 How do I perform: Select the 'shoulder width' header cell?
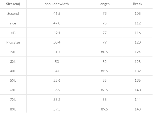pos(57,4)
